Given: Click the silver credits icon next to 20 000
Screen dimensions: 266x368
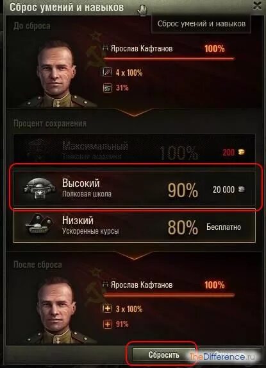Looking at the screenshot, I should 242,189.
